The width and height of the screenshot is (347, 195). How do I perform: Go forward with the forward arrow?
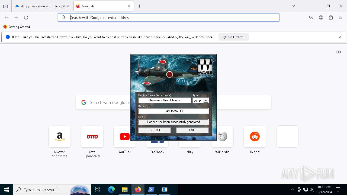16,18
